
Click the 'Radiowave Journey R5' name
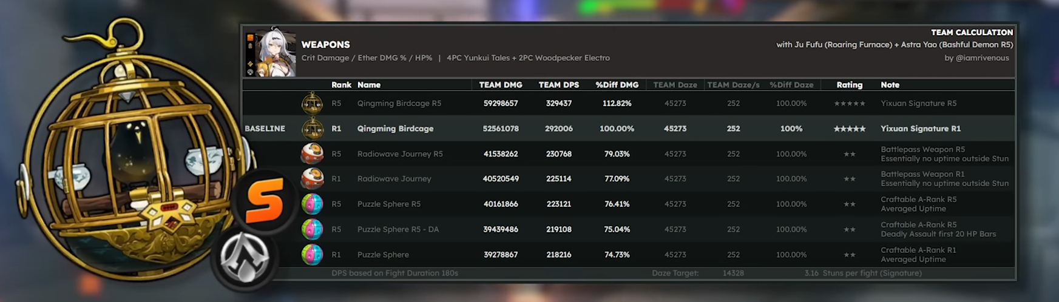pyautogui.click(x=400, y=154)
